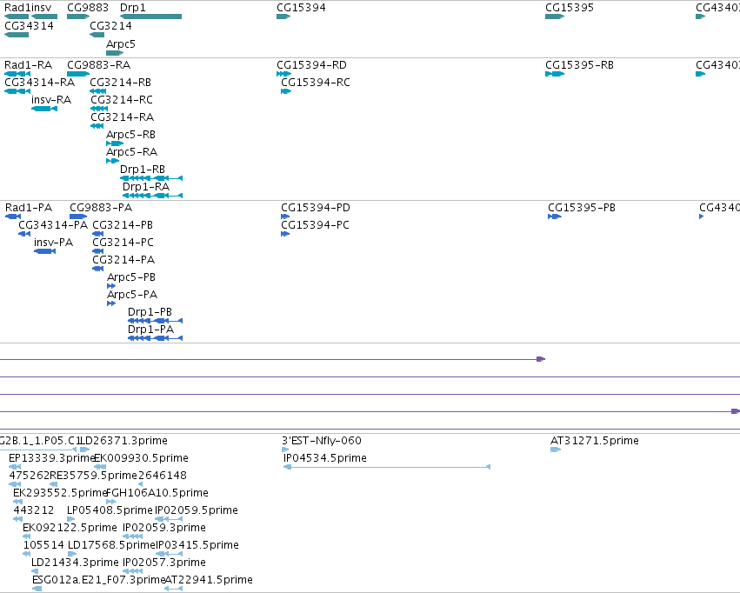Image resolution: width=740 pixels, height=593 pixels.
Task: Select the Rad1-PA protein label
Action: tap(29, 208)
